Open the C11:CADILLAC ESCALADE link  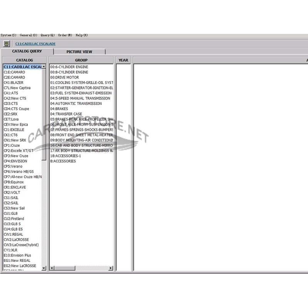35,44
